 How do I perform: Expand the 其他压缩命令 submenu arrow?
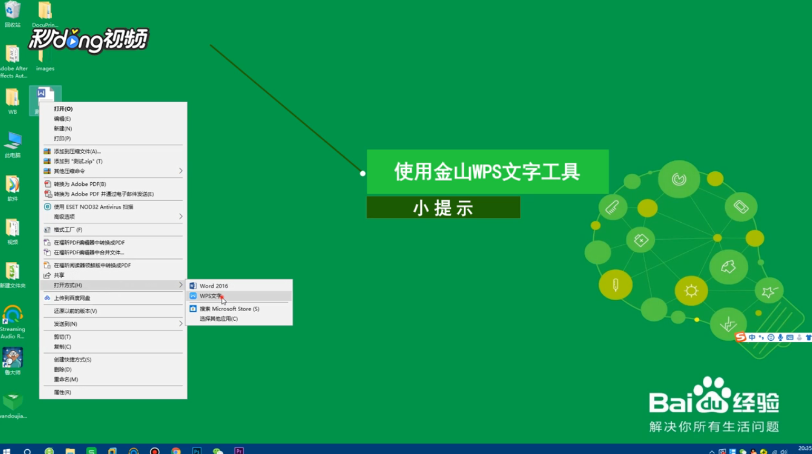coord(180,171)
